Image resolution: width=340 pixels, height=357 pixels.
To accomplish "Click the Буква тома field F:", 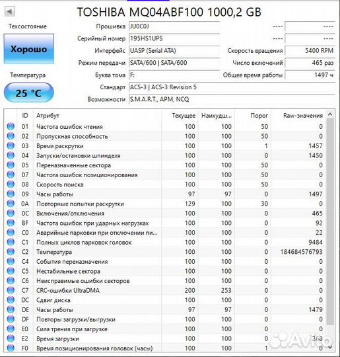I will pos(174,75).
